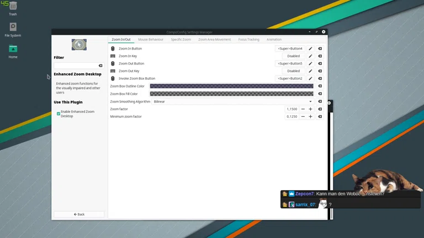Click the Minimum zoom factor value field
The width and height of the screenshot is (424, 238).
(x=291, y=117)
